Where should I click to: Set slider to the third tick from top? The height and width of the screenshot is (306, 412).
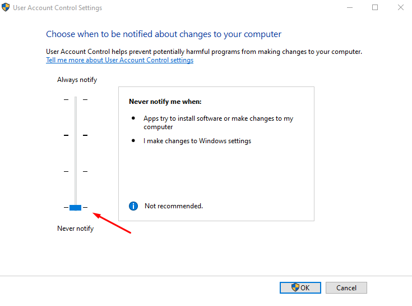[x=76, y=171]
